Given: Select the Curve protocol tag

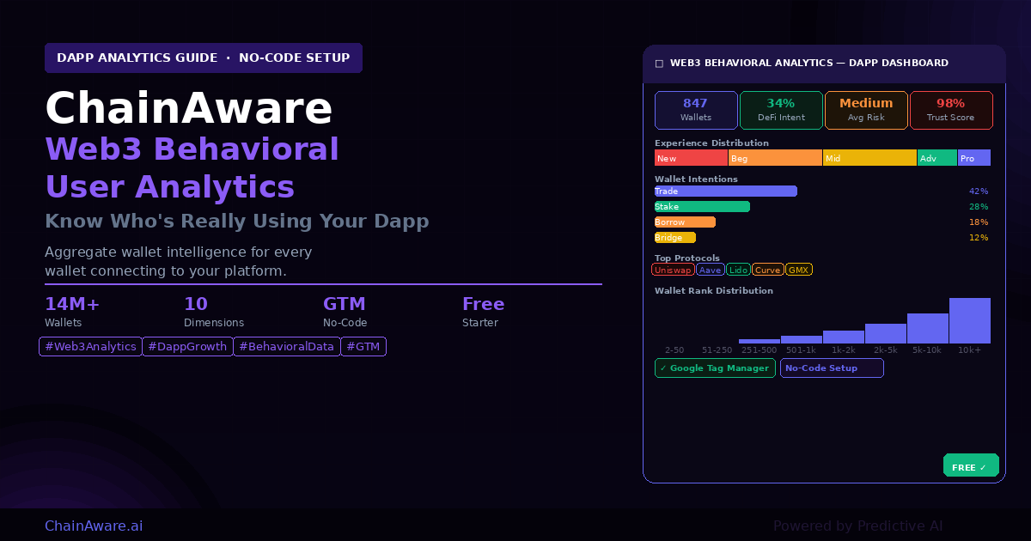Looking at the screenshot, I should pos(767,270).
